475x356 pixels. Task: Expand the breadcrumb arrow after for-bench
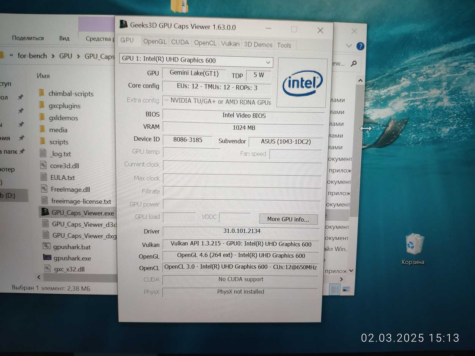[53, 56]
